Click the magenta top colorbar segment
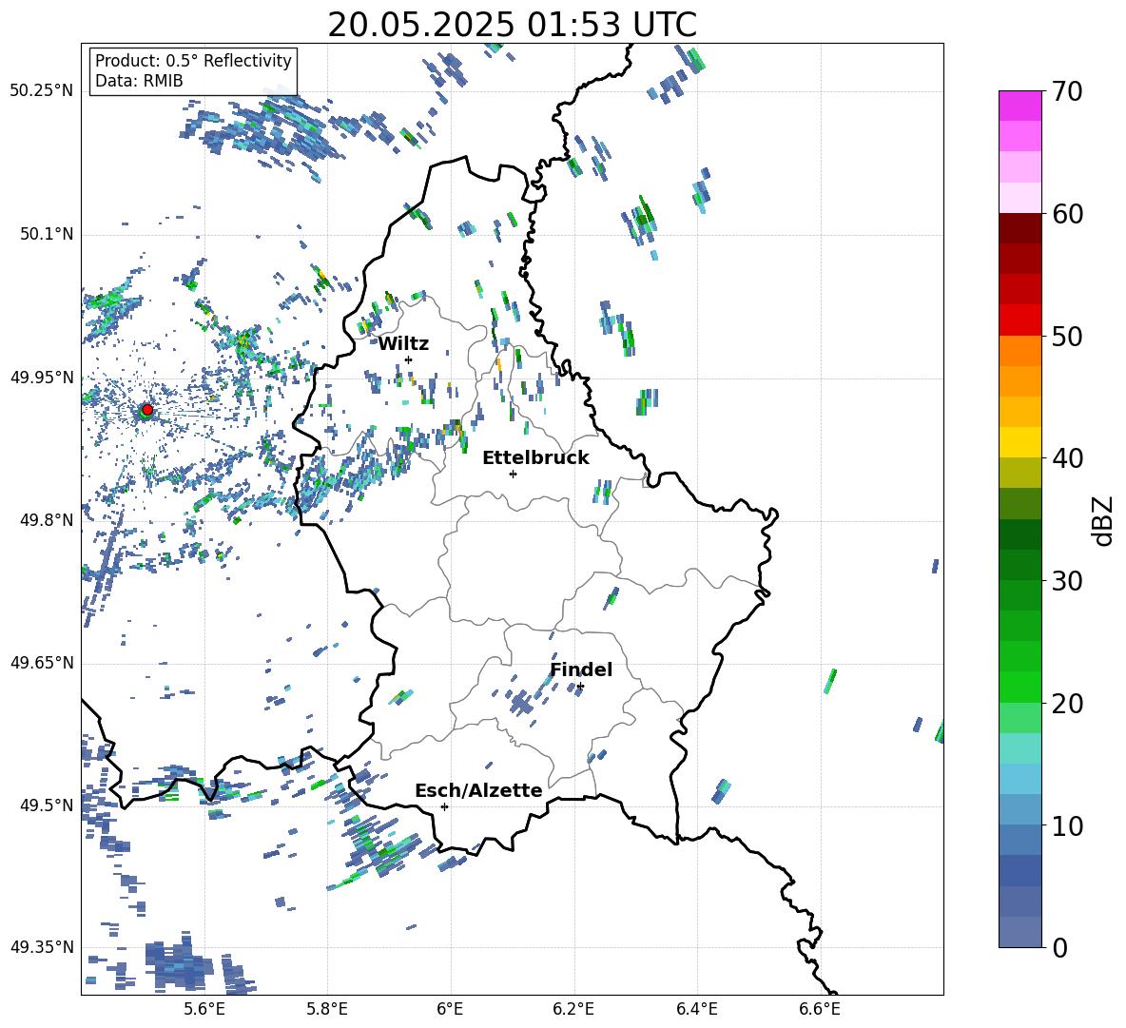1126x1028 pixels. pos(1019,106)
